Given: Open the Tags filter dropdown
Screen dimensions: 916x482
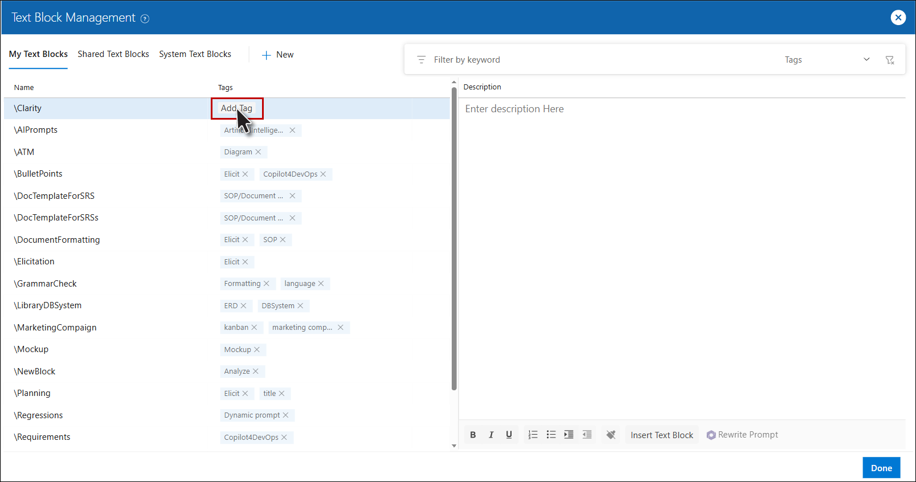Looking at the screenshot, I should (827, 60).
